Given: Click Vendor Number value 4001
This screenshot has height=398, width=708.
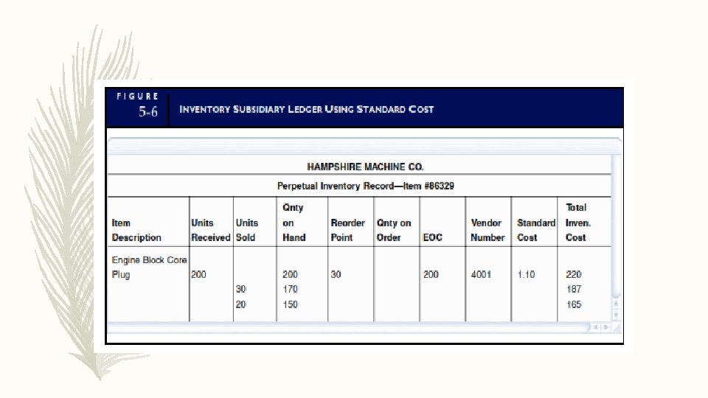Looking at the screenshot, I should pos(481,274).
